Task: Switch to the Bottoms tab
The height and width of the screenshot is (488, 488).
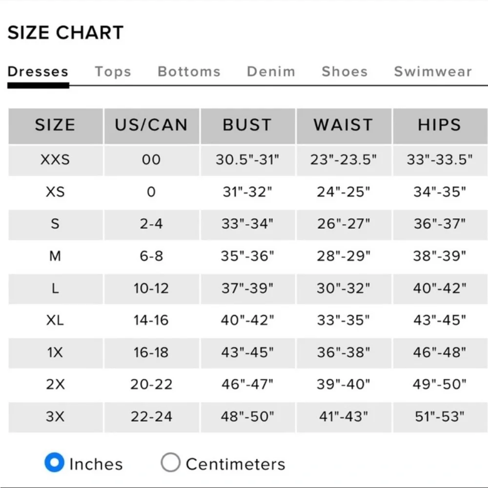Action: [x=189, y=72]
